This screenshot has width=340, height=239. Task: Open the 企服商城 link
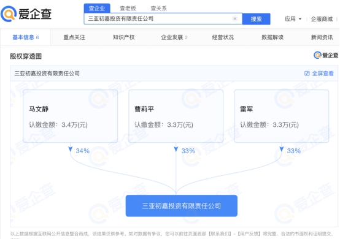click(322, 19)
